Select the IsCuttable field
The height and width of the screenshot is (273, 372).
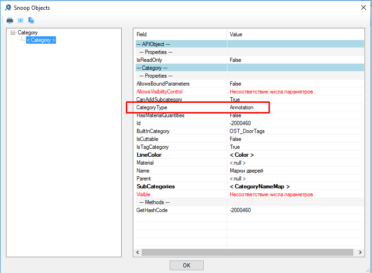click(x=147, y=139)
